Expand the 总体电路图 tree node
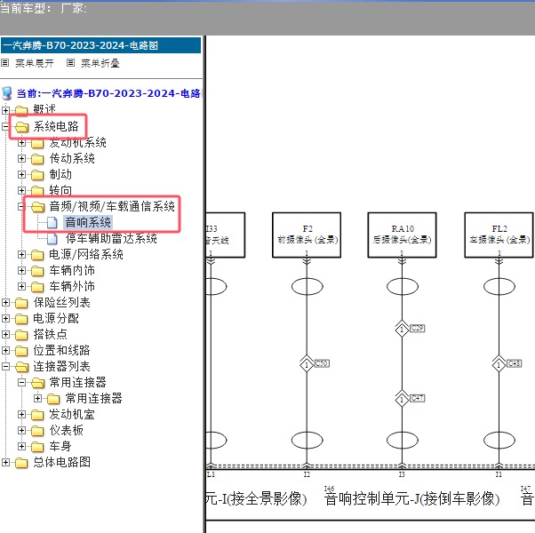 (5, 463)
